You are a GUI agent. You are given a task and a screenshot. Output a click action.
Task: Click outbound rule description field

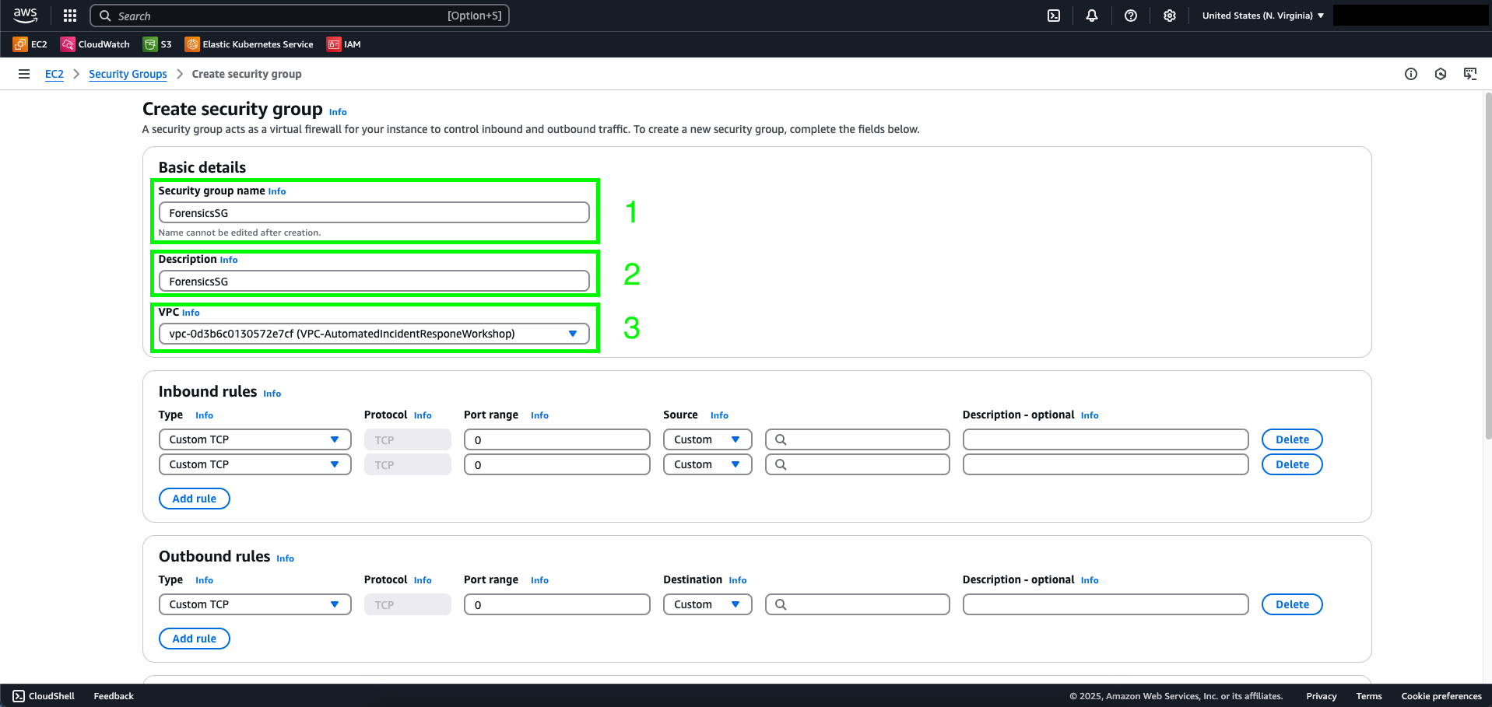[x=1105, y=604]
